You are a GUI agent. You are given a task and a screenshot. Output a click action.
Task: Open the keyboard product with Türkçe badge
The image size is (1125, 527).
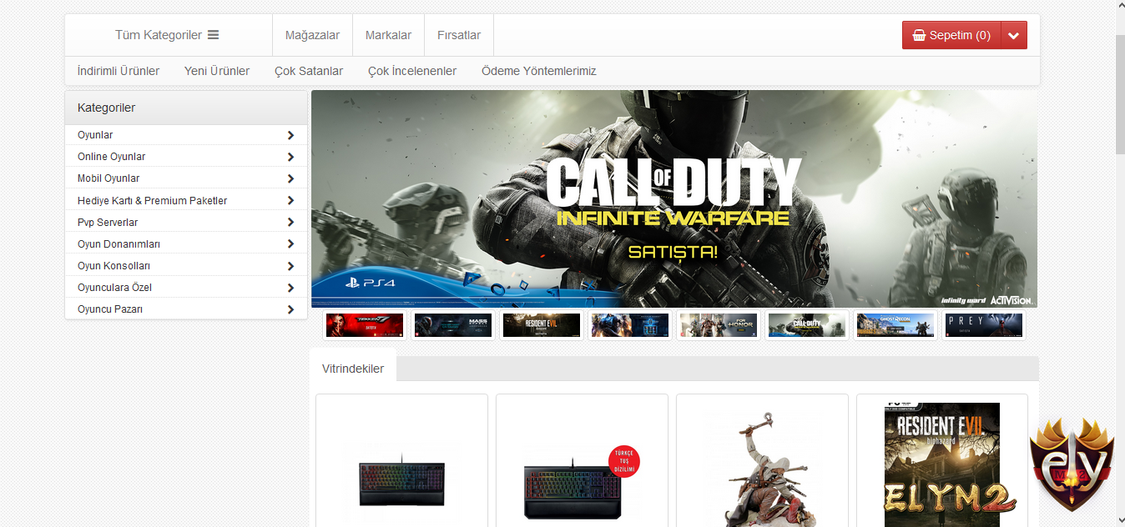click(x=582, y=460)
